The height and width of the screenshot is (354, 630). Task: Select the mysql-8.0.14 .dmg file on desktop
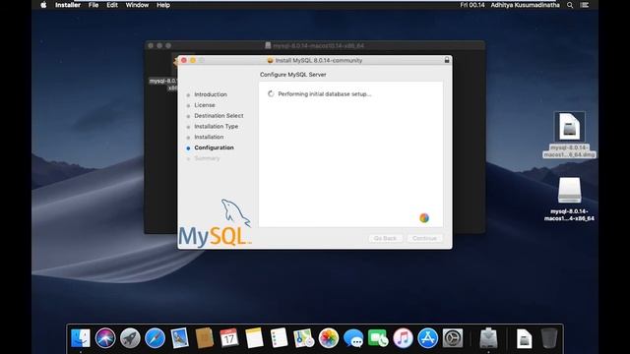coord(569,135)
